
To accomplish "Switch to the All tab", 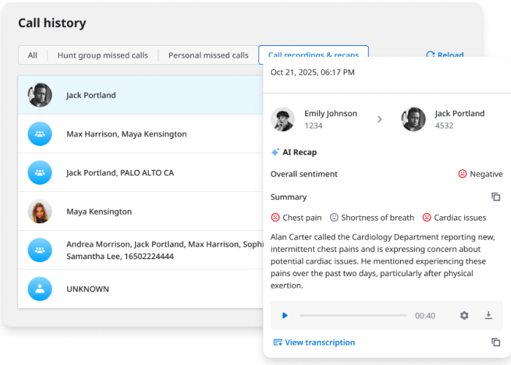I will pyautogui.click(x=33, y=55).
